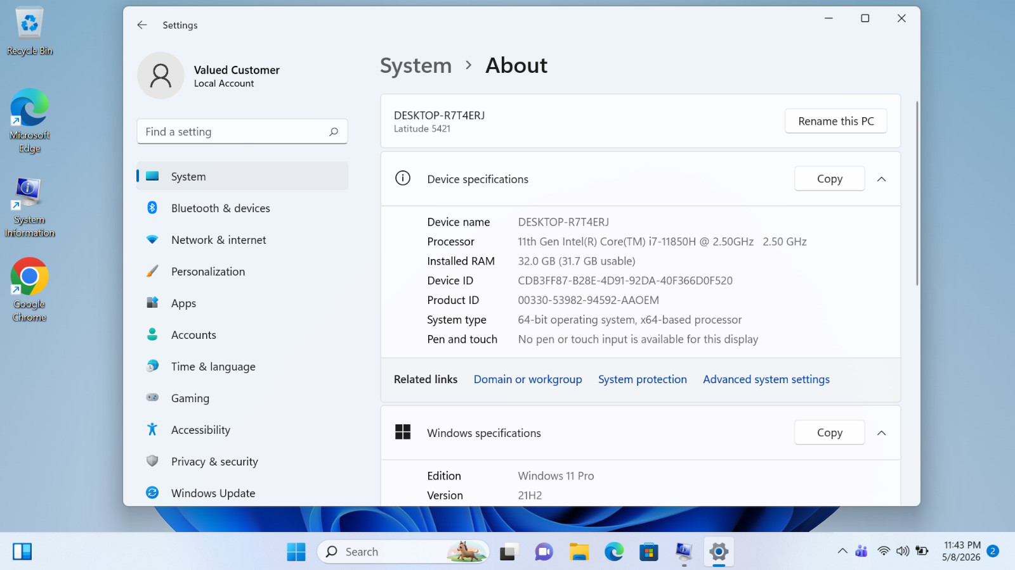Open File Explorer from the taskbar
Screen dimensions: 1015x570
click(x=579, y=552)
